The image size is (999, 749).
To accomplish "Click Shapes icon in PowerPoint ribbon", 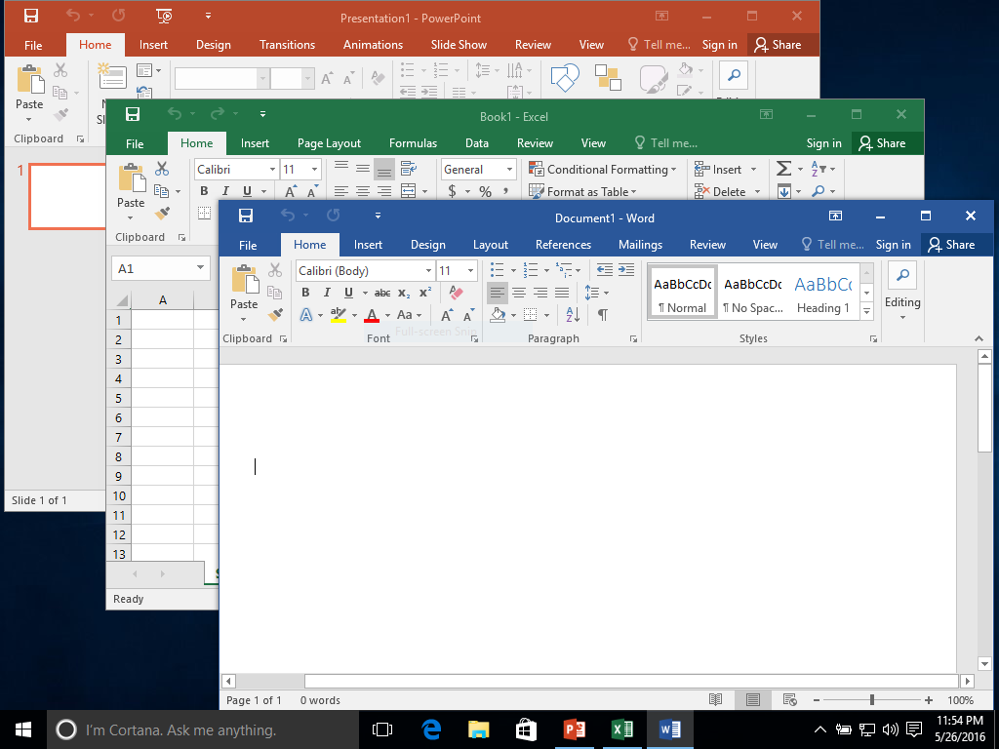I will click(565, 78).
